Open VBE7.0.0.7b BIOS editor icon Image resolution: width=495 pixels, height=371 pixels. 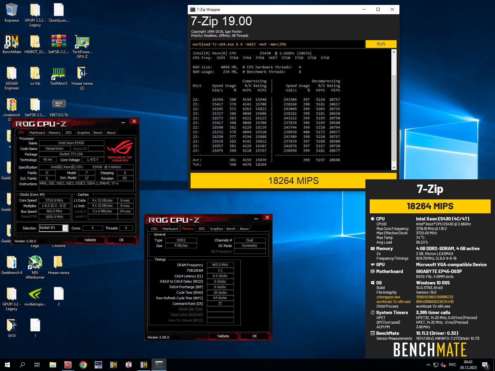point(58,107)
